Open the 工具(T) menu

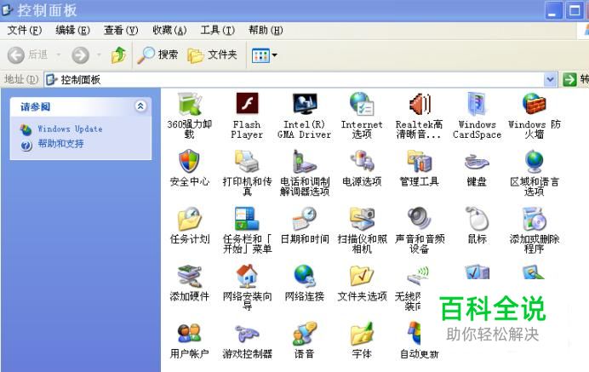point(218,30)
